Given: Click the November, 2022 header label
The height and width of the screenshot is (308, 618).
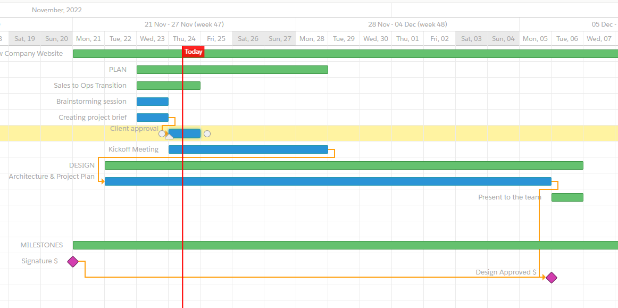Looking at the screenshot, I should point(57,9).
